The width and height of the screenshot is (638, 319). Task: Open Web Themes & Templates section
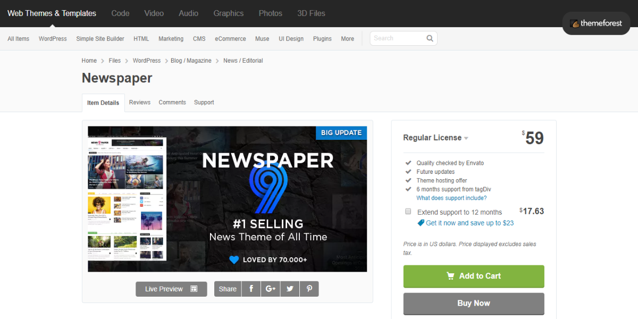(52, 13)
